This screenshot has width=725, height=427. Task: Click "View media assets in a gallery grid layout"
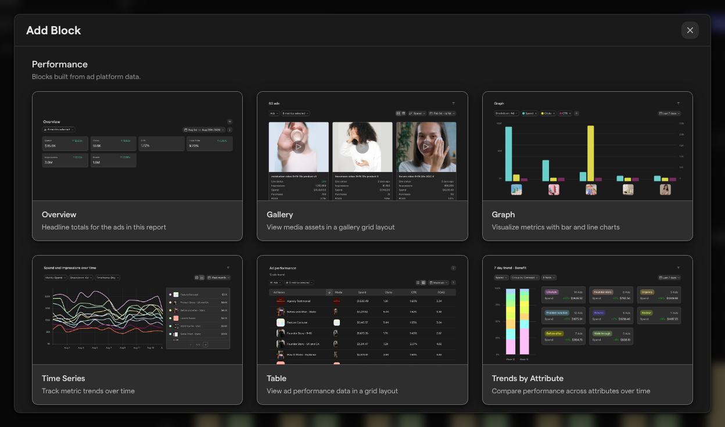[331, 227]
